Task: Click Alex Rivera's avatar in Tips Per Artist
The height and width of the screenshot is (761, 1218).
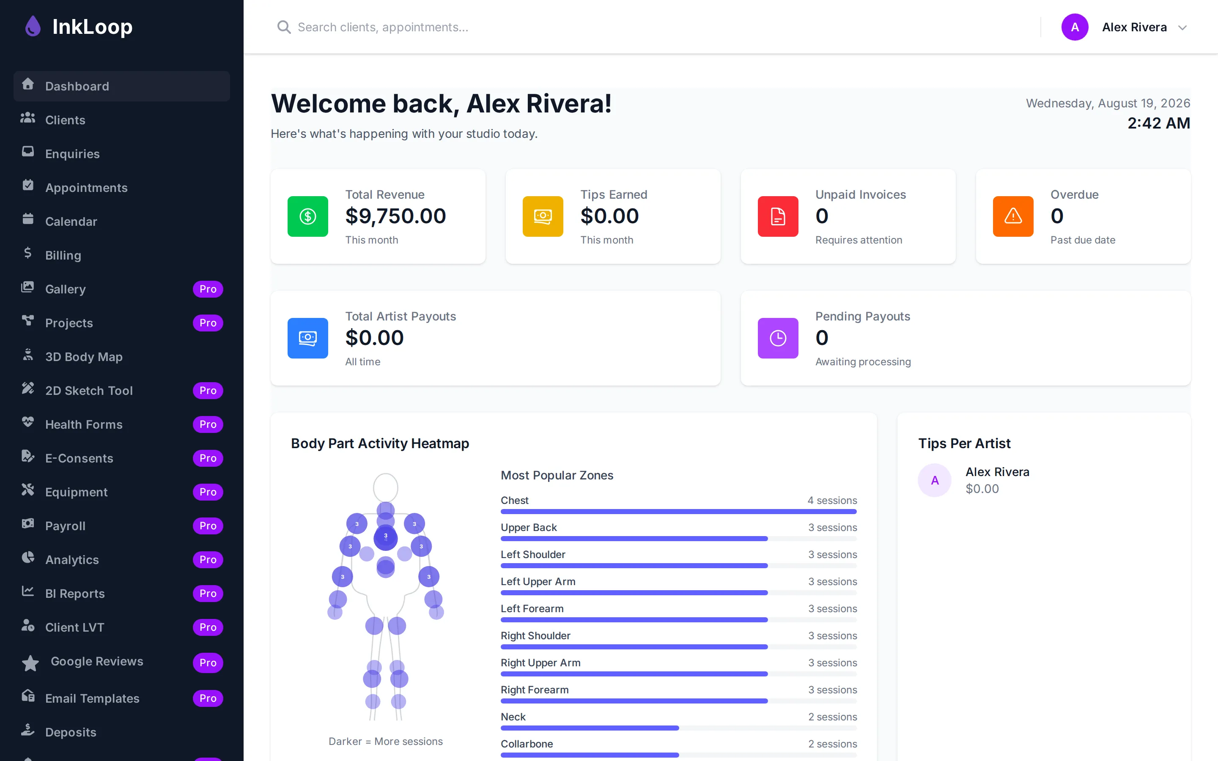Action: tap(935, 480)
